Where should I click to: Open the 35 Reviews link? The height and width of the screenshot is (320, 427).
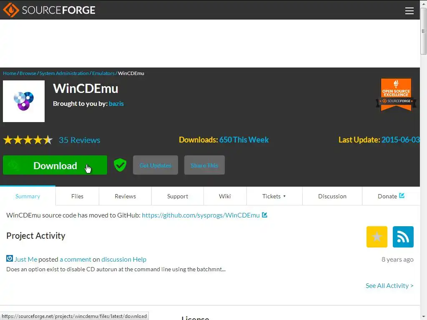[x=80, y=140]
